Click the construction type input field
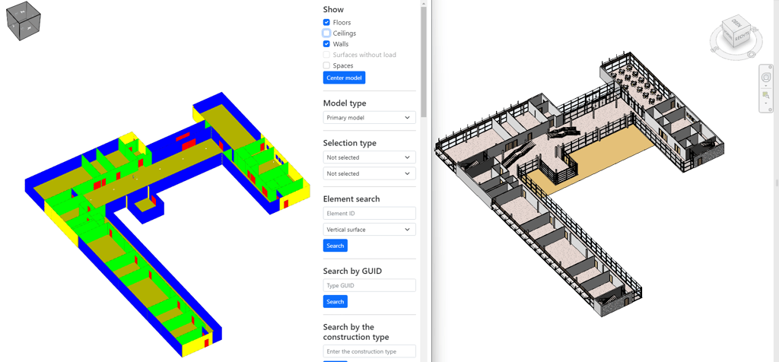The height and width of the screenshot is (362, 779). 369,351
